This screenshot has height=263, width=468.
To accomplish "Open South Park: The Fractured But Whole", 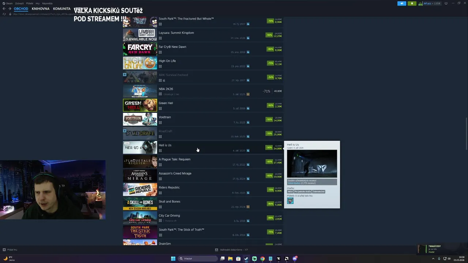I will tap(203, 21).
